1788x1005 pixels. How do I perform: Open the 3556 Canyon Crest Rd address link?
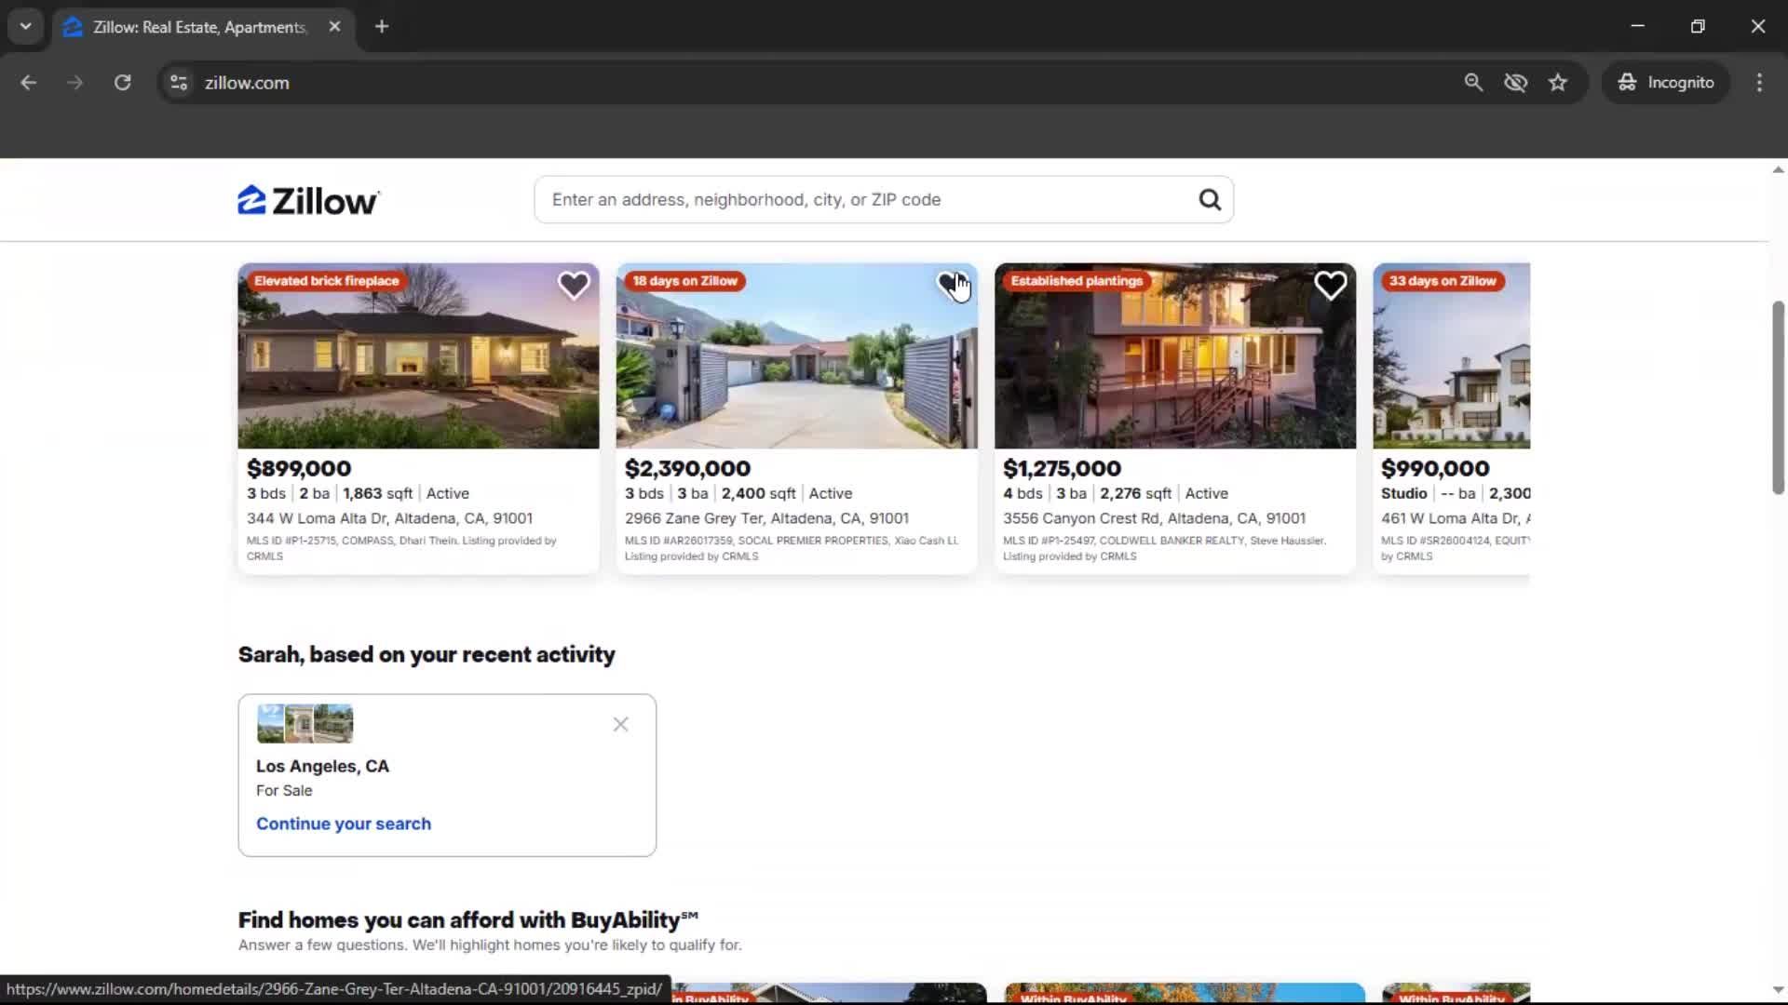1154,518
